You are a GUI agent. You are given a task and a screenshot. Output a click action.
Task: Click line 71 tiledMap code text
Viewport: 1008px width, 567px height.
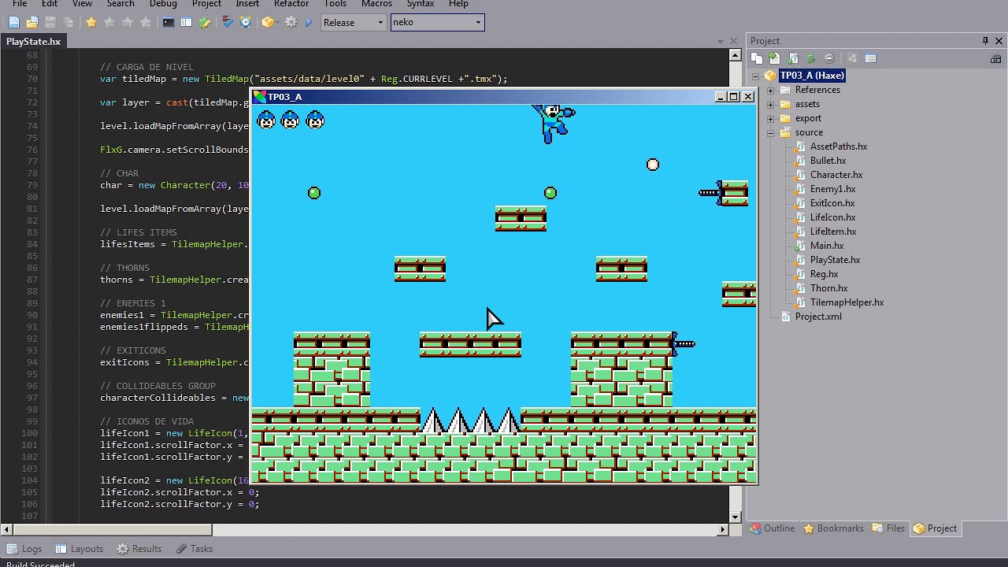(x=304, y=79)
